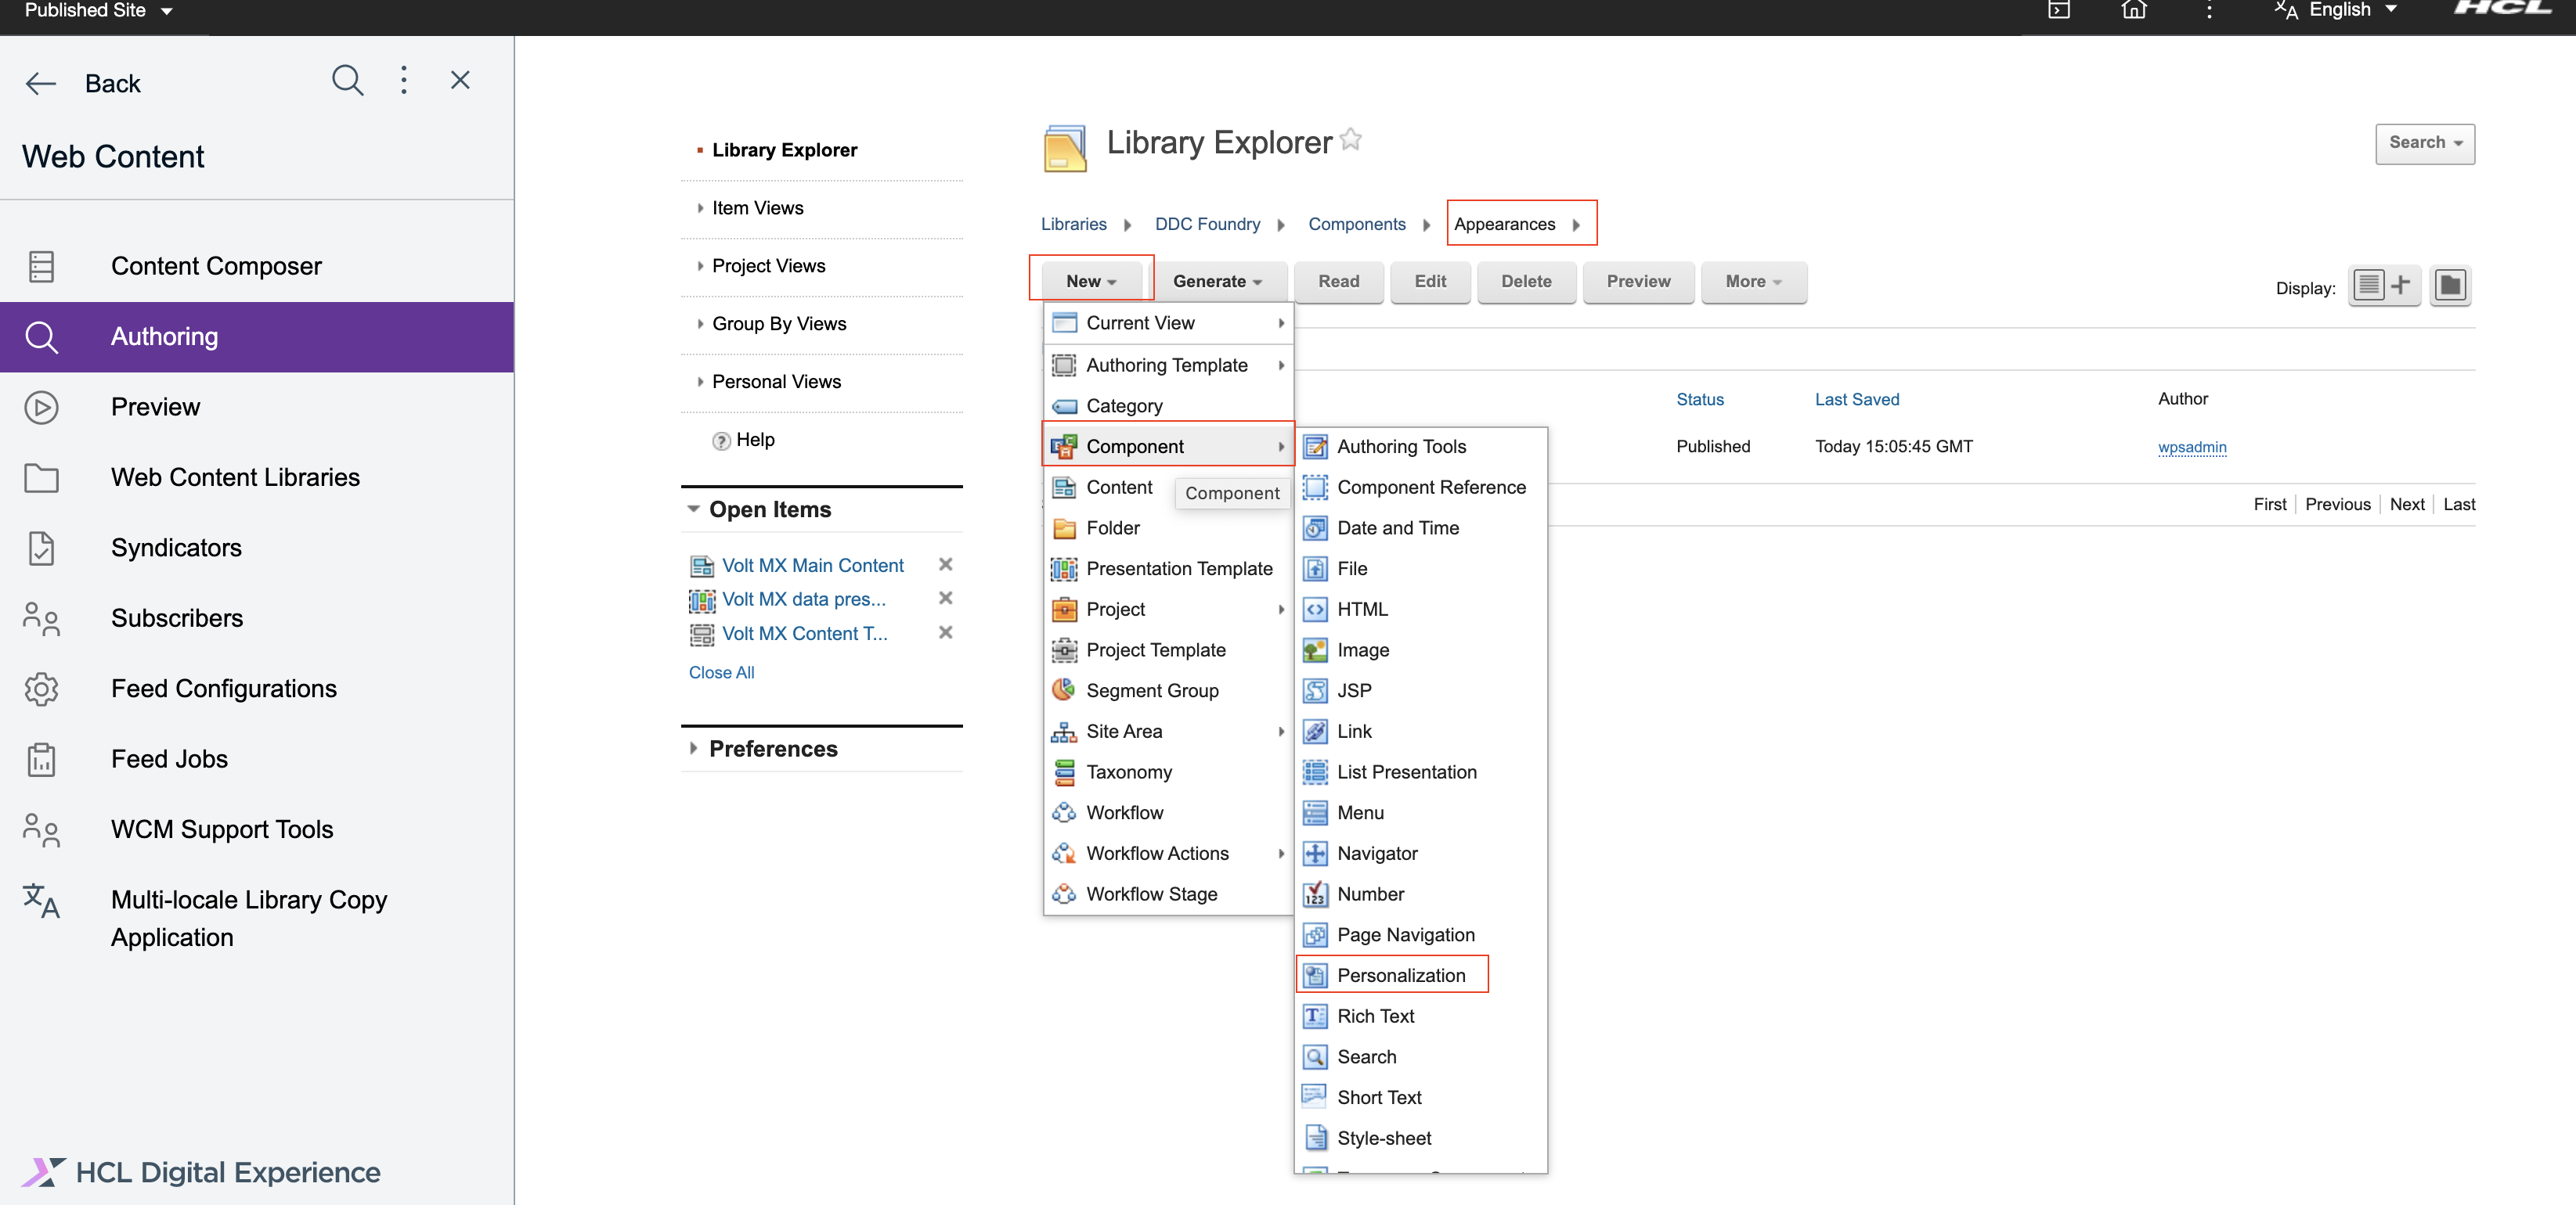Open Content Composer from the sidebar

[x=215, y=264]
